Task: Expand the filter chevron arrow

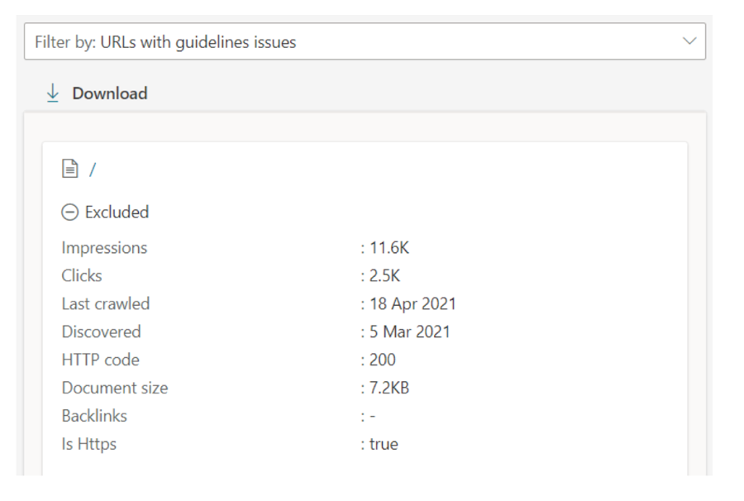Action: click(x=689, y=41)
